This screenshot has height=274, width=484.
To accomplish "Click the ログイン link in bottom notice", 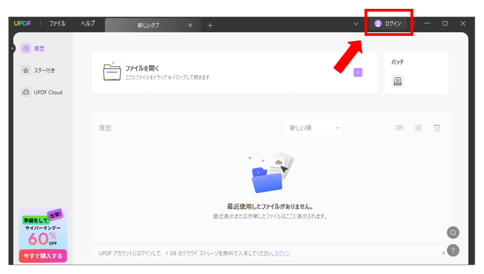I will 282,254.
